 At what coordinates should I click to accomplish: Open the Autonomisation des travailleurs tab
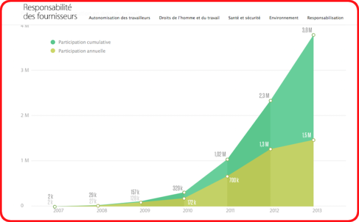point(120,18)
